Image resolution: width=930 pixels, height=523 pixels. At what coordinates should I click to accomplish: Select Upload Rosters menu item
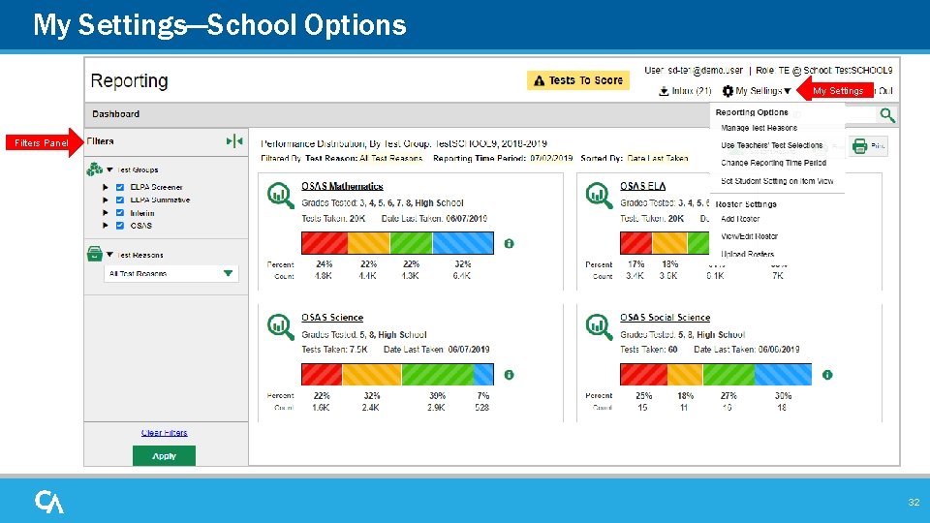tap(747, 254)
